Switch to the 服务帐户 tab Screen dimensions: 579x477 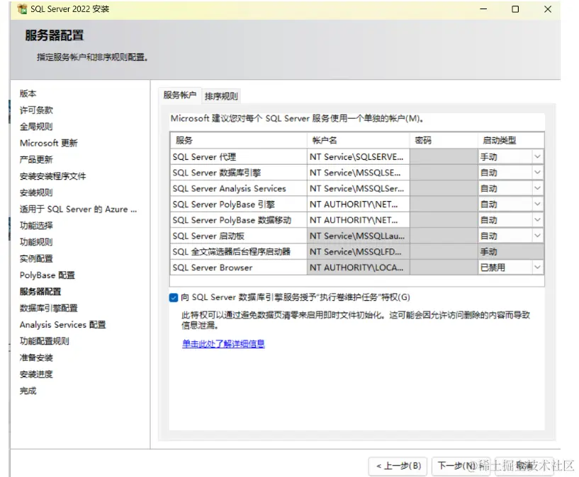point(180,95)
